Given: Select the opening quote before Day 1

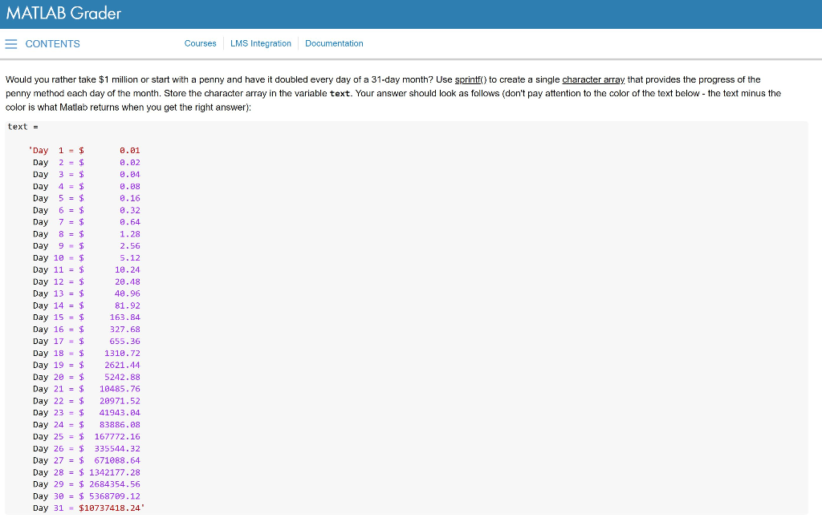Looking at the screenshot, I should tap(30, 150).
